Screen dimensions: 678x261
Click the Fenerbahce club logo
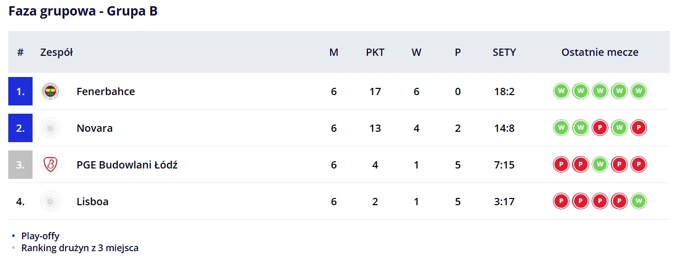51,91
